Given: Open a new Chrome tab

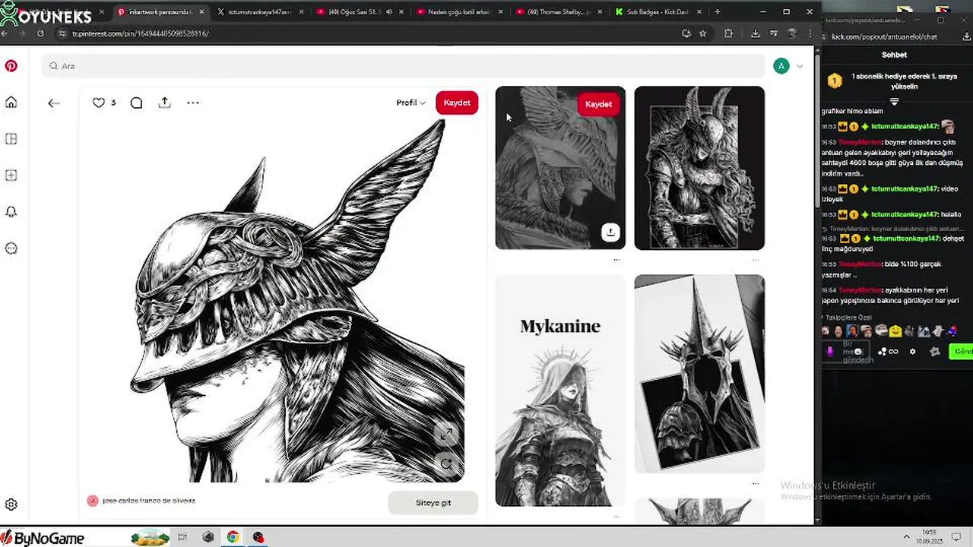Looking at the screenshot, I should click(718, 12).
